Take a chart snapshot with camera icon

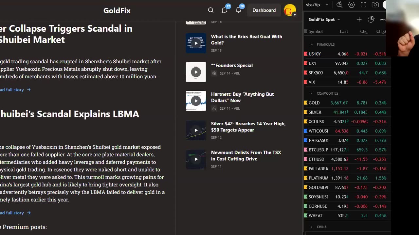(x=375, y=5)
